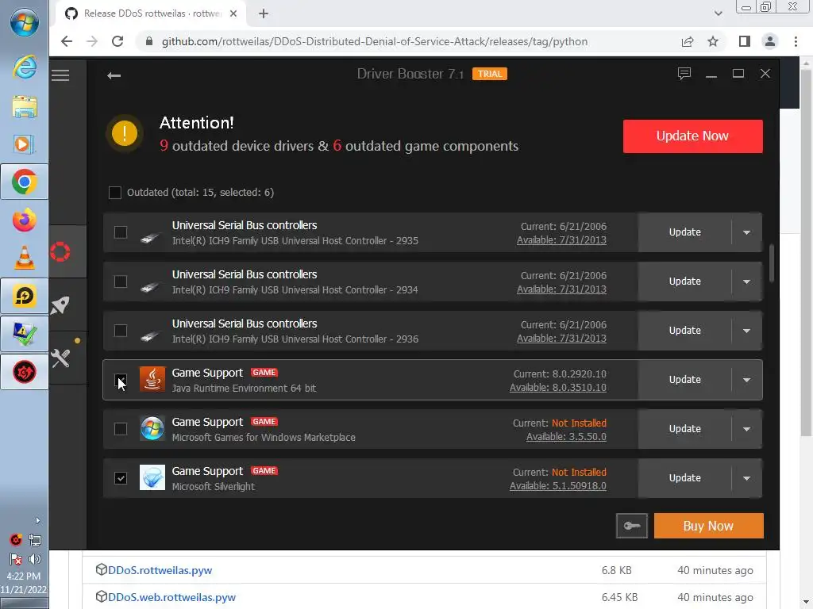This screenshot has height=609, width=813.
Task: Select the red lifebuoy Rescue sidebar icon
Action: click(60, 252)
